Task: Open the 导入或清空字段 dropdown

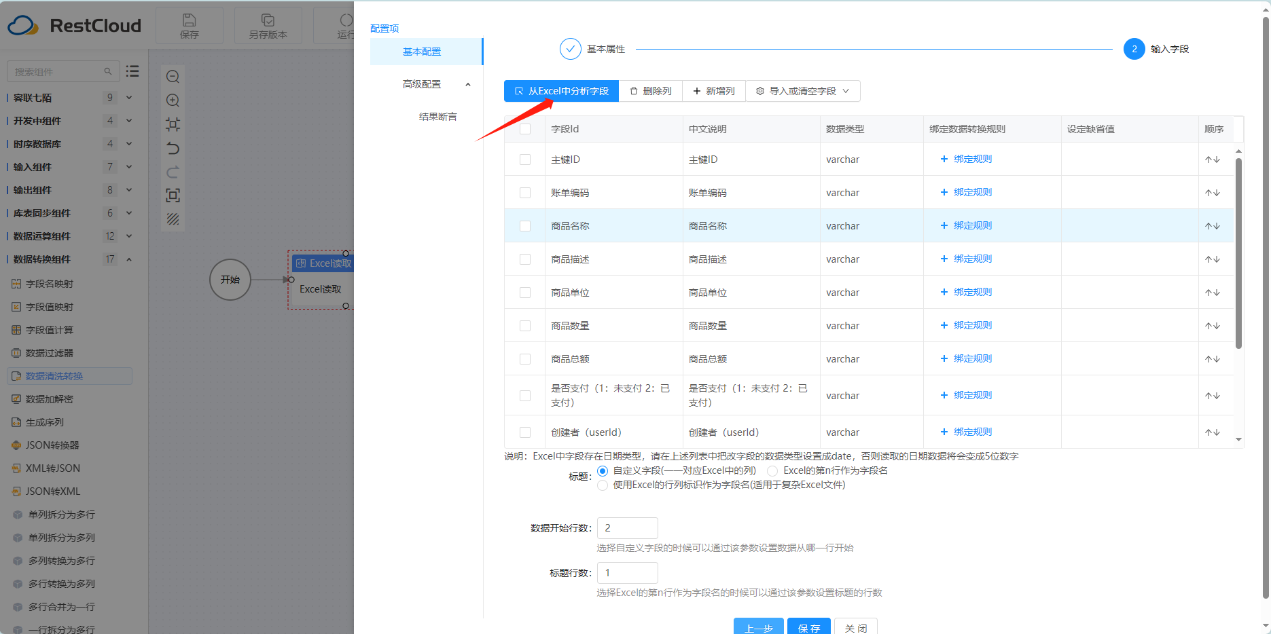Action: 803,91
